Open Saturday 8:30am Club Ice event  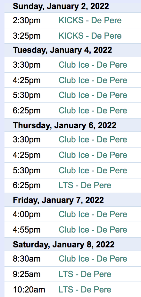pos(93,259)
